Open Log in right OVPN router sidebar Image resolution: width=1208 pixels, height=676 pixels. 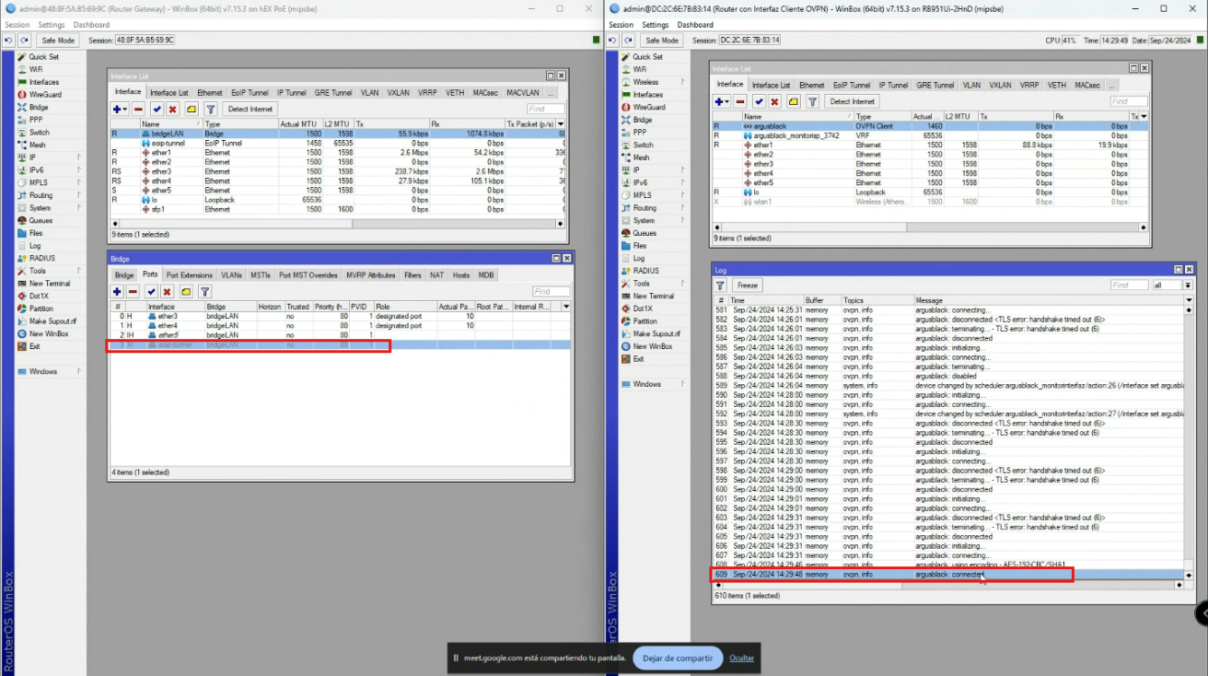pyautogui.click(x=638, y=259)
